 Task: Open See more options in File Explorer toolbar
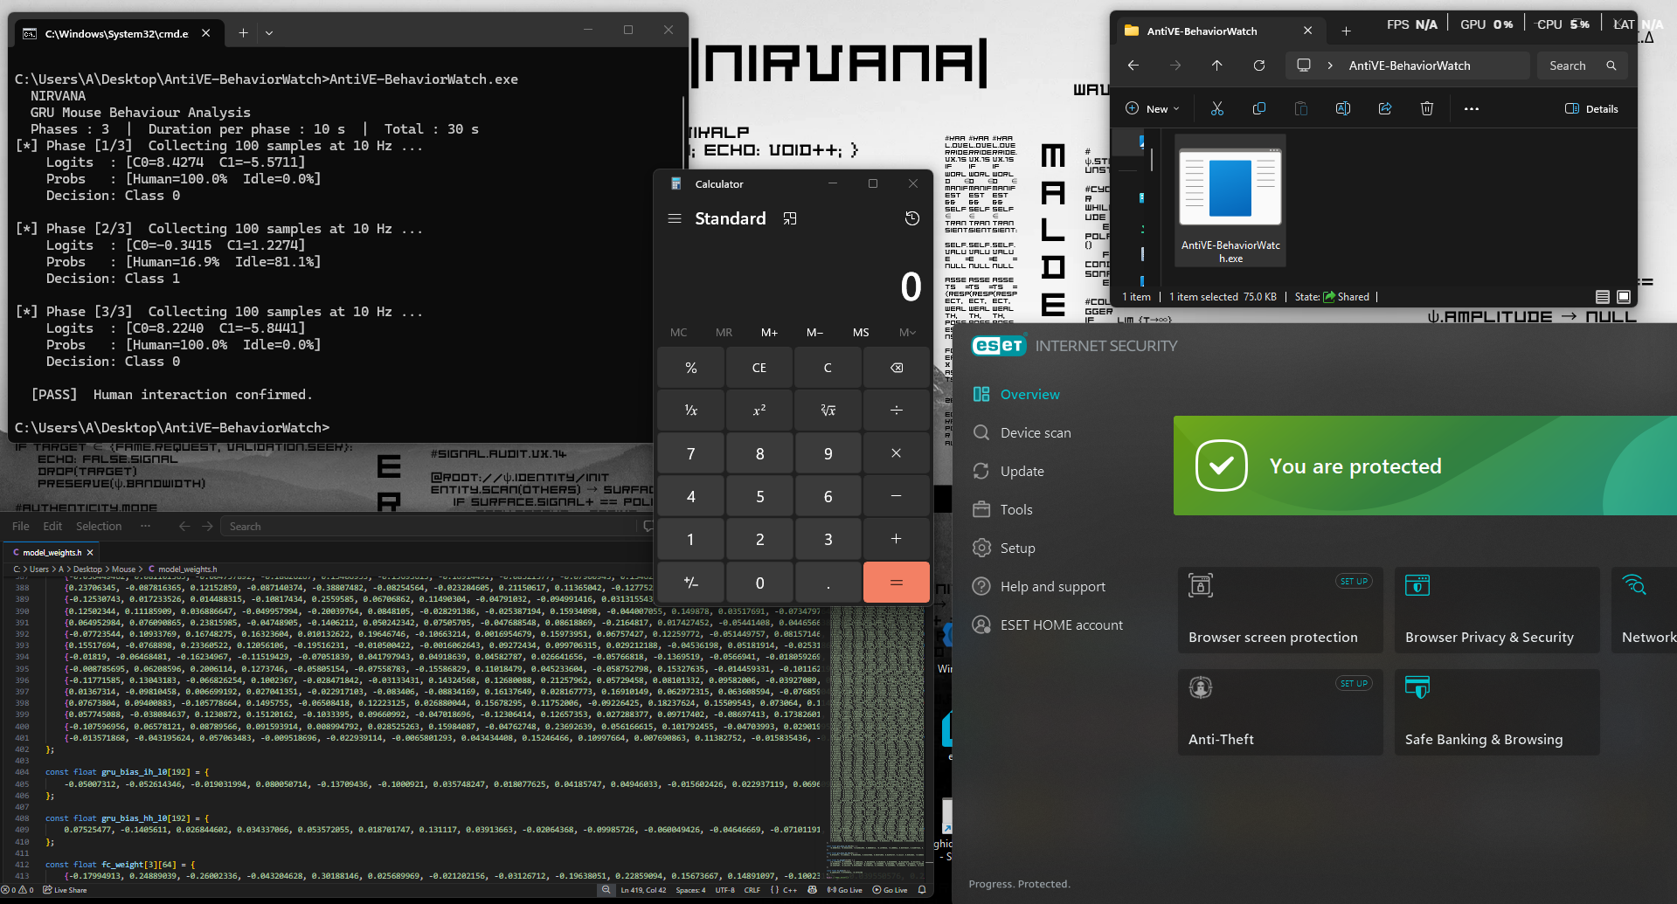1472,108
